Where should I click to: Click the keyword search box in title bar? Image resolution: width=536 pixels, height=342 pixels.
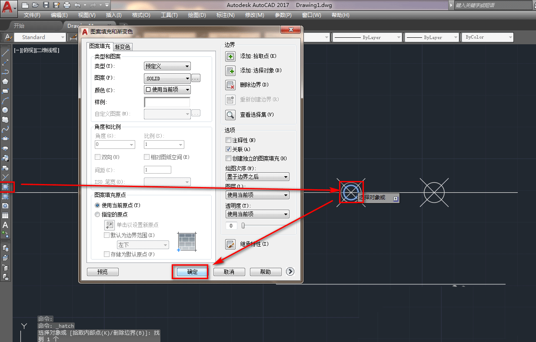[493, 5]
